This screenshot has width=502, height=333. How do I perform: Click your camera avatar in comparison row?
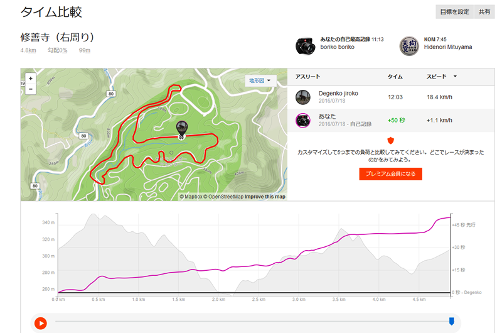click(x=303, y=121)
